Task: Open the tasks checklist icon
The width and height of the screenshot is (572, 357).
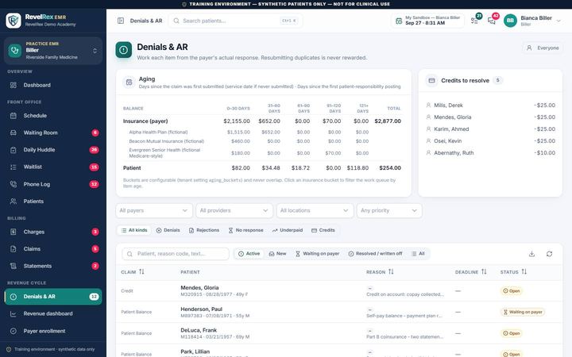Action: point(474,21)
